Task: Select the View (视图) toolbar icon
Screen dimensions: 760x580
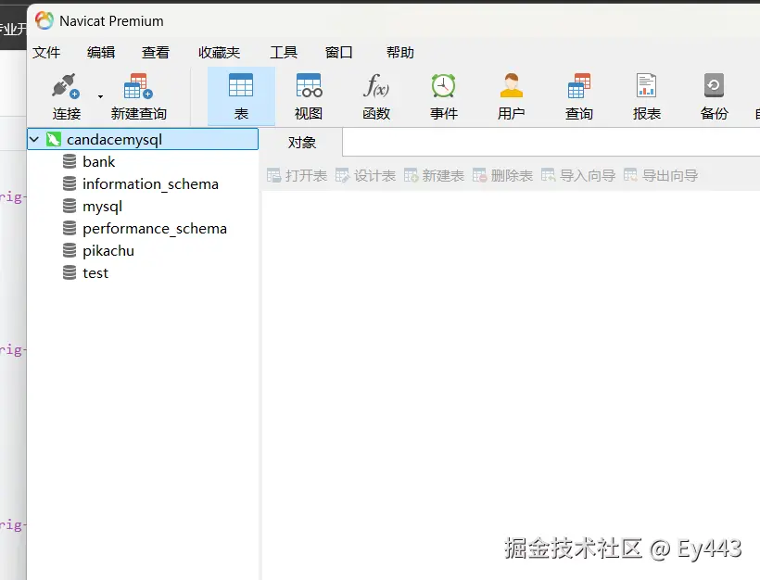Action: tap(309, 85)
